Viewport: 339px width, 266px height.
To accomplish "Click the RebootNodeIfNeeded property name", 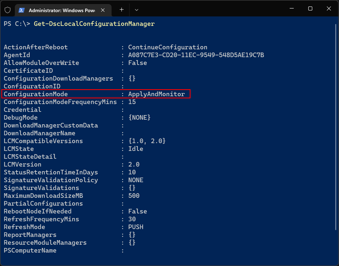I will click(38, 212).
